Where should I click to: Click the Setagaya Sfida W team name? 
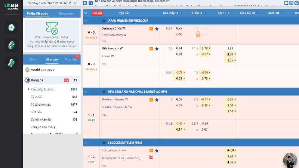(114, 28)
